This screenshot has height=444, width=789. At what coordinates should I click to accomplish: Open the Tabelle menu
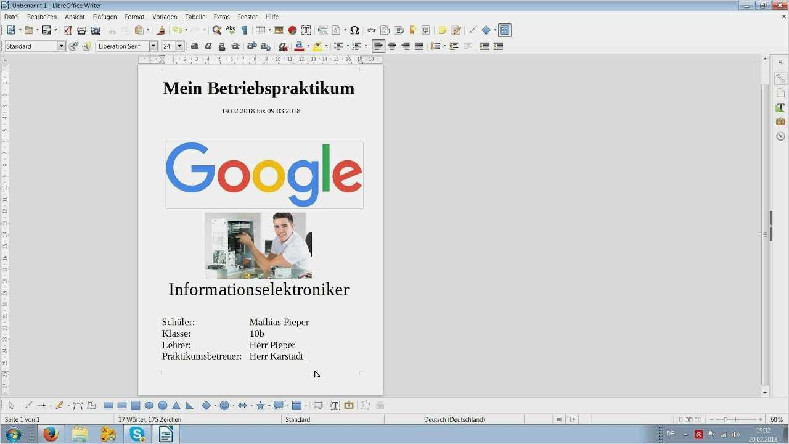tap(195, 17)
